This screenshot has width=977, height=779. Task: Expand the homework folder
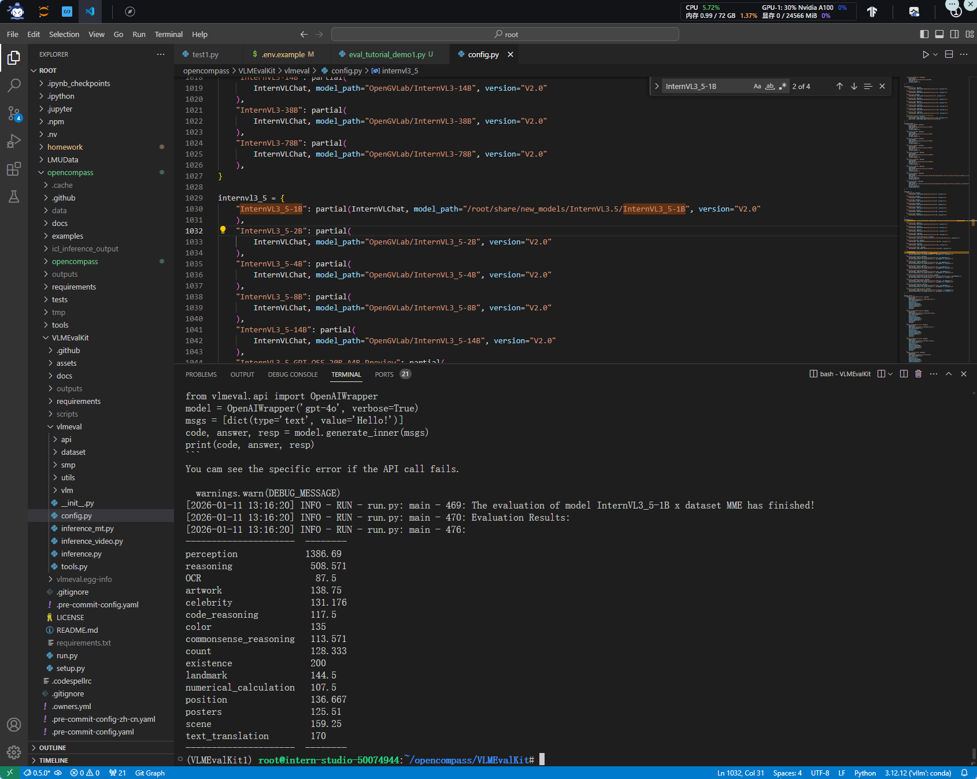[42, 147]
